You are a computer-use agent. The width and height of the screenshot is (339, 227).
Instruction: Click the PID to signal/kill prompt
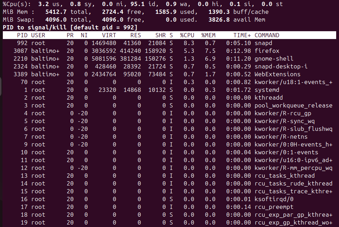[x=70, y=27]
